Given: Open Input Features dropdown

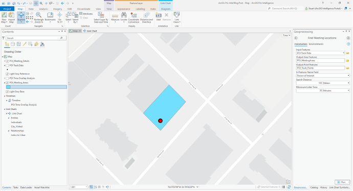Looking at the screenshot, I should point(344,53).
